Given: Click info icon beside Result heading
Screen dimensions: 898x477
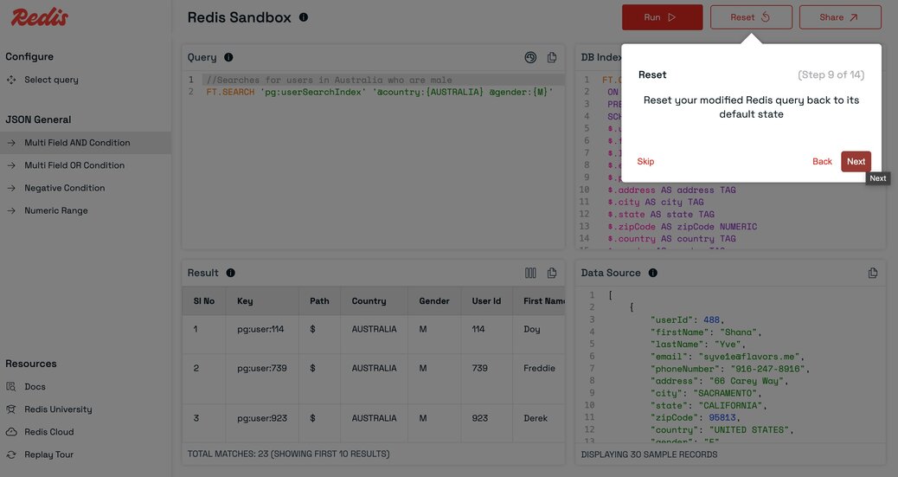Looking at the screenshot, I should [231, 273].
